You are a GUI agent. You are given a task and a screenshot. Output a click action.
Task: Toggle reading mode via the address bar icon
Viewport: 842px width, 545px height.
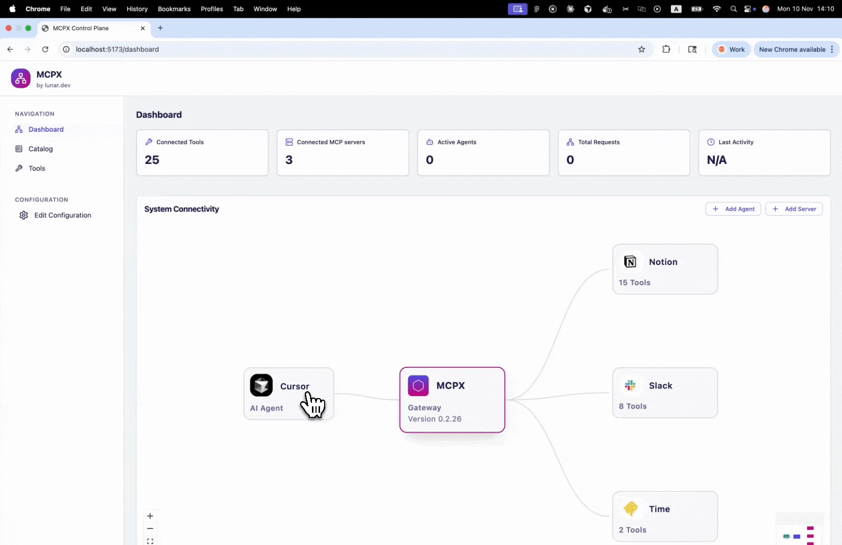coord(692,49)
